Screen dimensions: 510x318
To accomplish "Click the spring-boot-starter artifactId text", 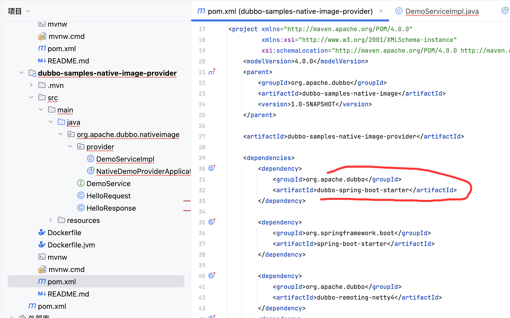I will (352, 244).
